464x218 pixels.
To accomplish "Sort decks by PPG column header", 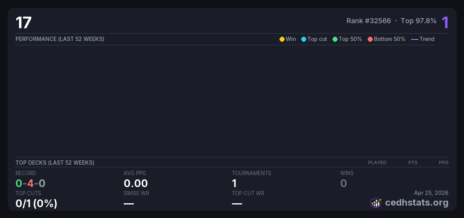I will [444, 163].
